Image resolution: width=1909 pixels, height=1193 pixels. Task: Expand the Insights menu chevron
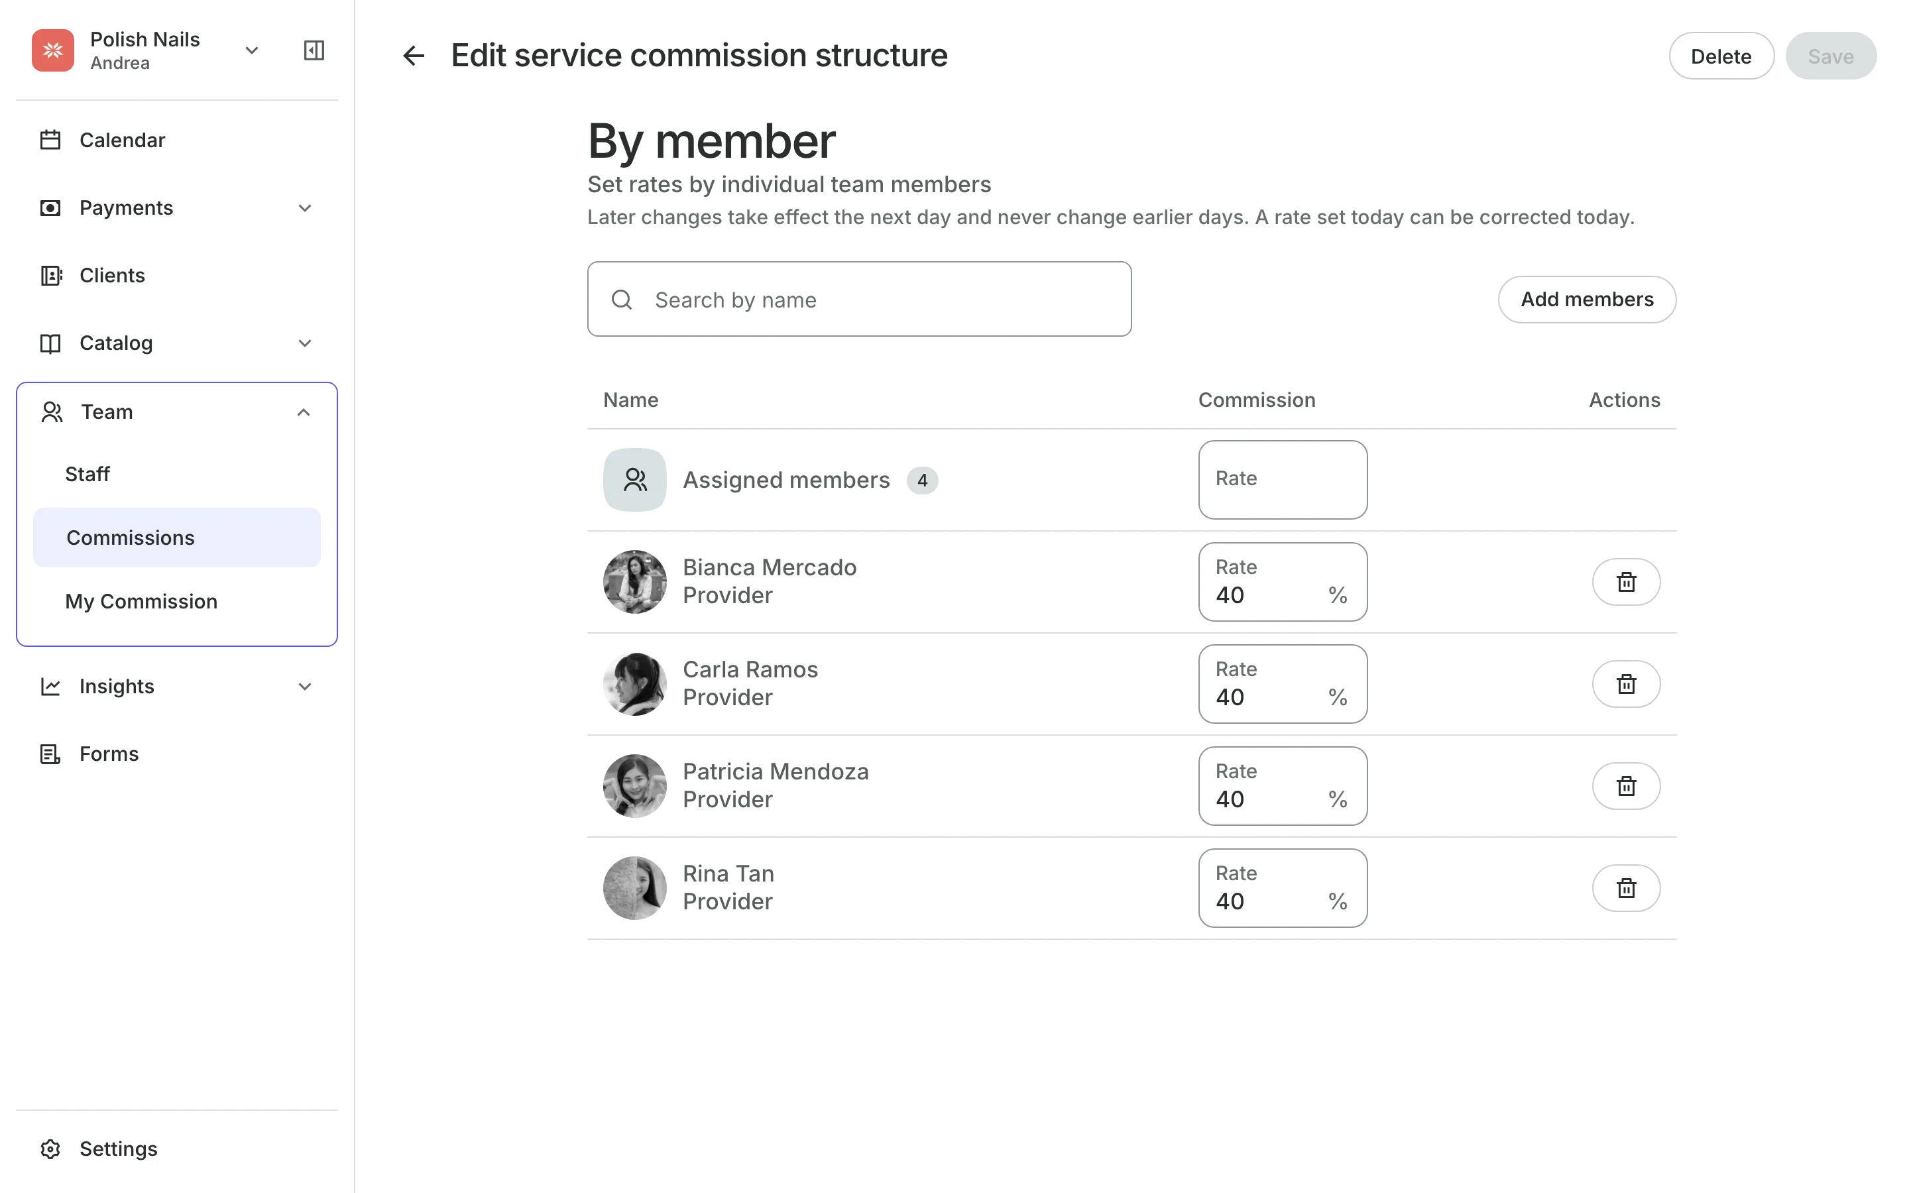[306, 687]
